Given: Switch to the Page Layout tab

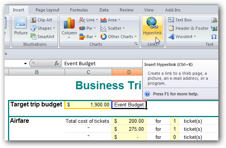Looking at the screenshot, I should pos(47,10).
